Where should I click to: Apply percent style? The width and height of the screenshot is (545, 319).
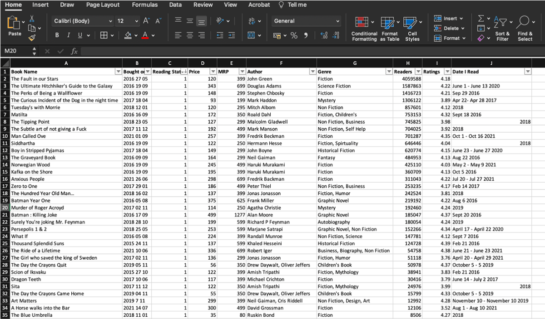point(294,35)
